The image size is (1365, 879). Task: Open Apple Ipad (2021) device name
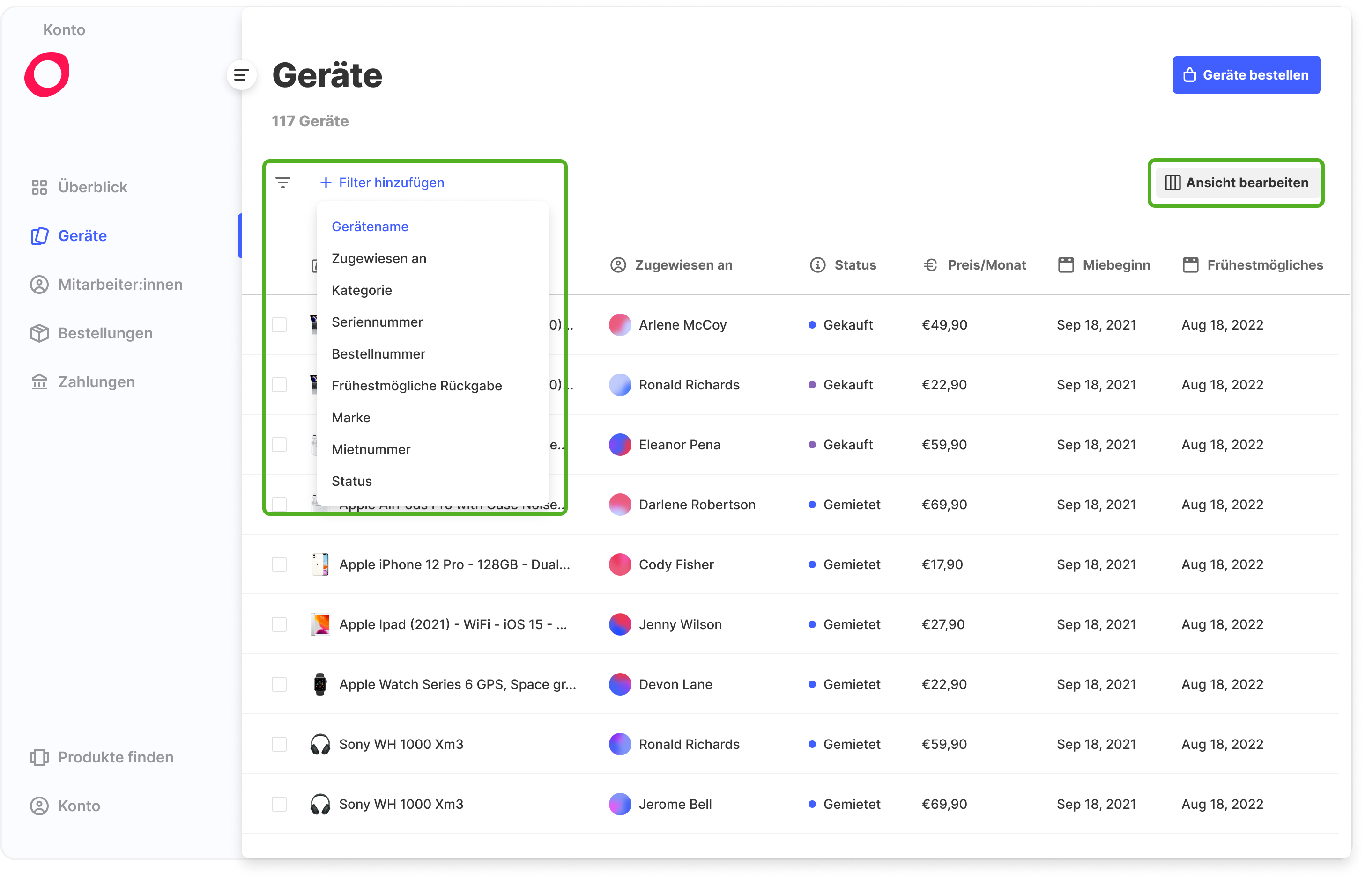(453, 624)
